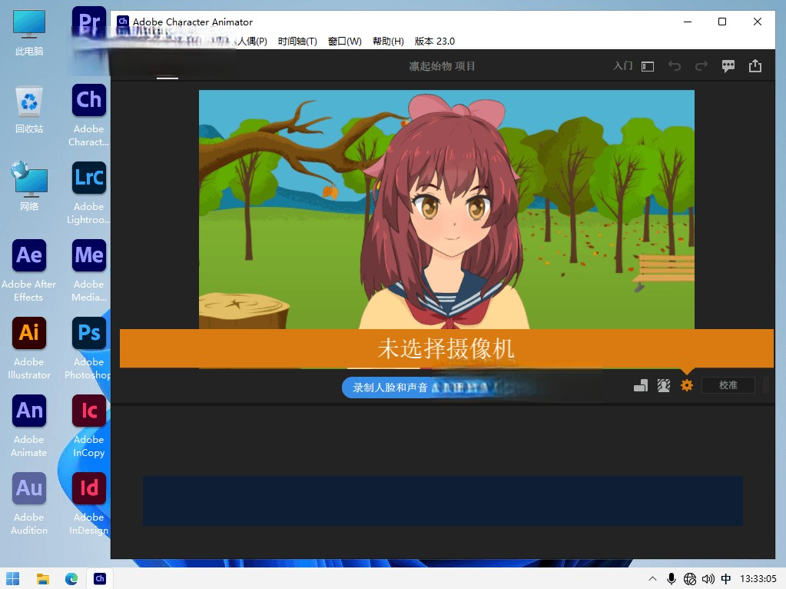Click the 录制人脸和声音 record button
The image size is (786, 589).
click(390, 388)
